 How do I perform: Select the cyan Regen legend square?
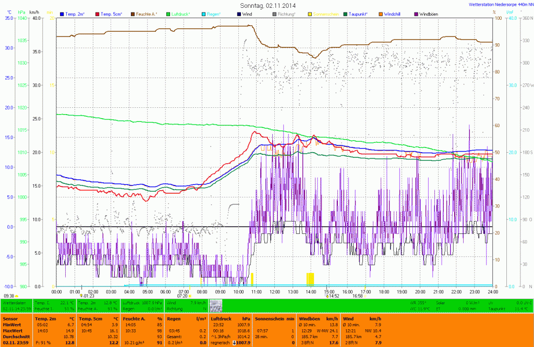(204, 14)
